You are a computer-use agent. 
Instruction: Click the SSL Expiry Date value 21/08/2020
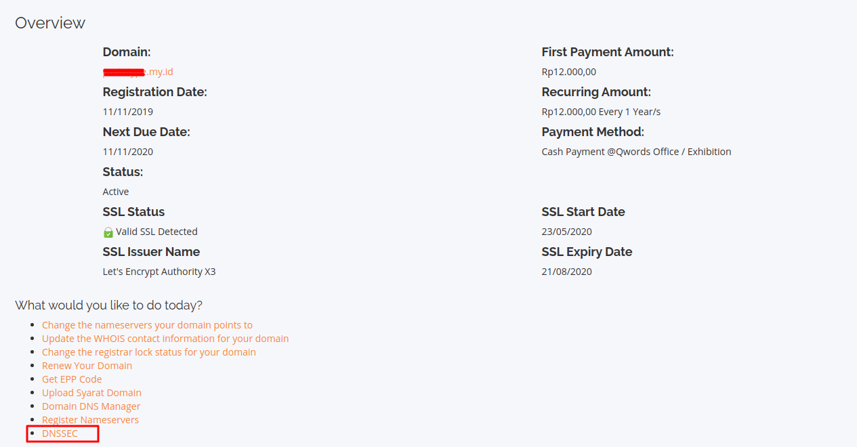pos(566,272)
